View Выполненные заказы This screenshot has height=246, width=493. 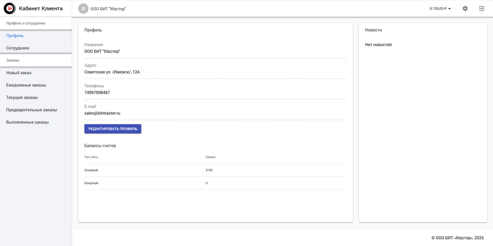tap(28, 122)
